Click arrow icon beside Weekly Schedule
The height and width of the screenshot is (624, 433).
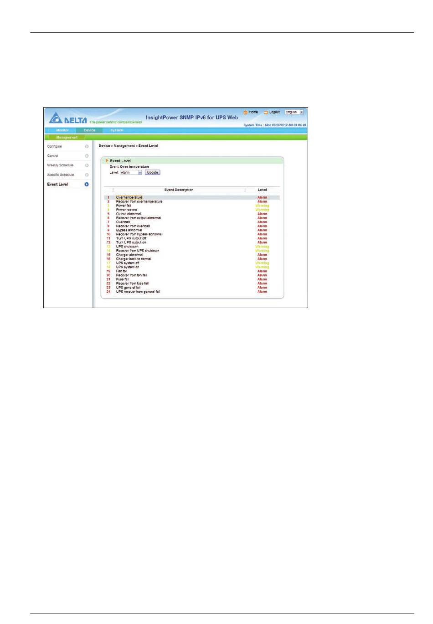pos(87,165)
